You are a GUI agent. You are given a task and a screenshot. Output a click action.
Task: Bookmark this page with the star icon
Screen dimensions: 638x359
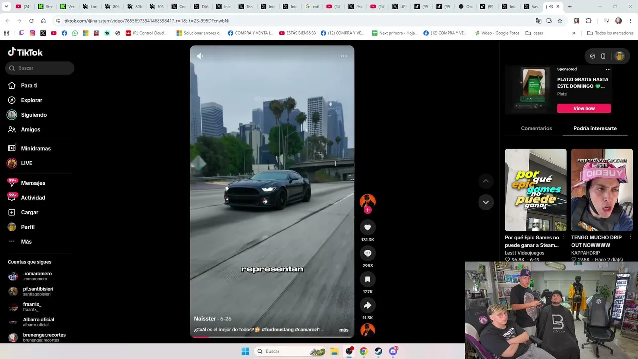point(560,21)
